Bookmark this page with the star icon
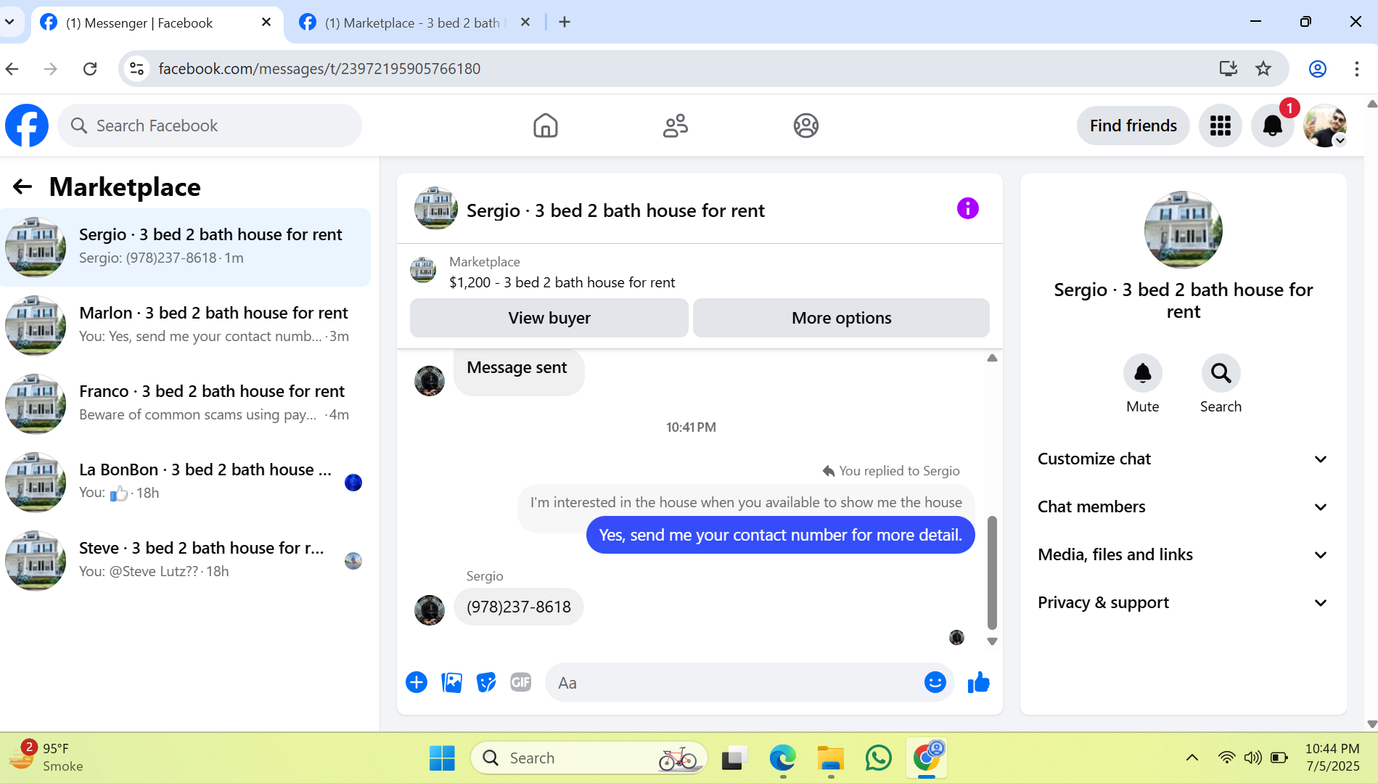 tap(1263, 68)
